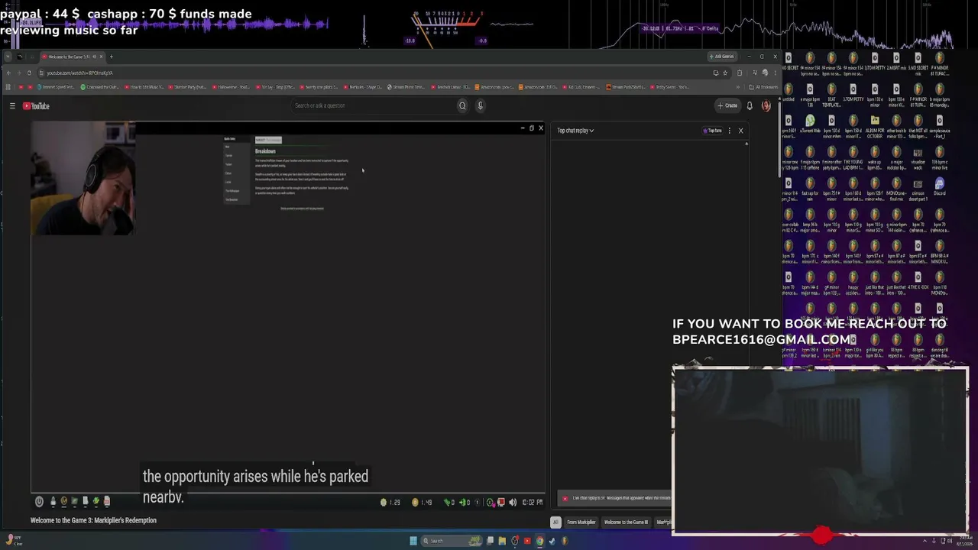The image size is (978, 550).
Task: Click the 'Top fans' button in chat
Action: coord(712,131)
